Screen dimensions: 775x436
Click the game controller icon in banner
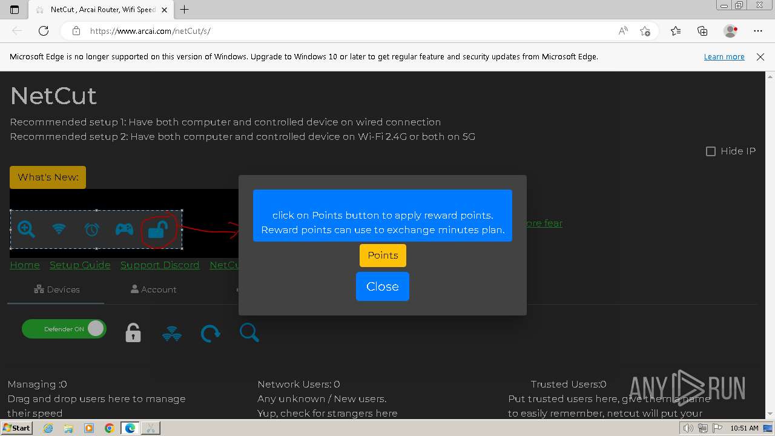(x=125, y=229)
